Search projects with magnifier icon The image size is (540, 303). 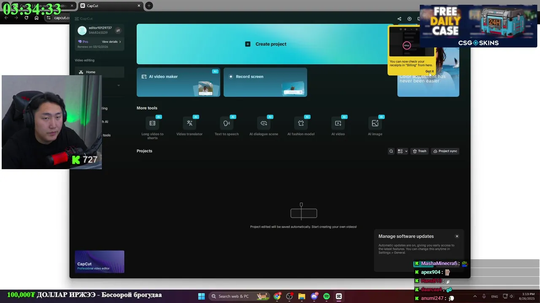(391, 151)
